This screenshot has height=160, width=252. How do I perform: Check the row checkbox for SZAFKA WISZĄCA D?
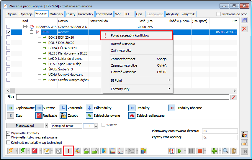8,27
